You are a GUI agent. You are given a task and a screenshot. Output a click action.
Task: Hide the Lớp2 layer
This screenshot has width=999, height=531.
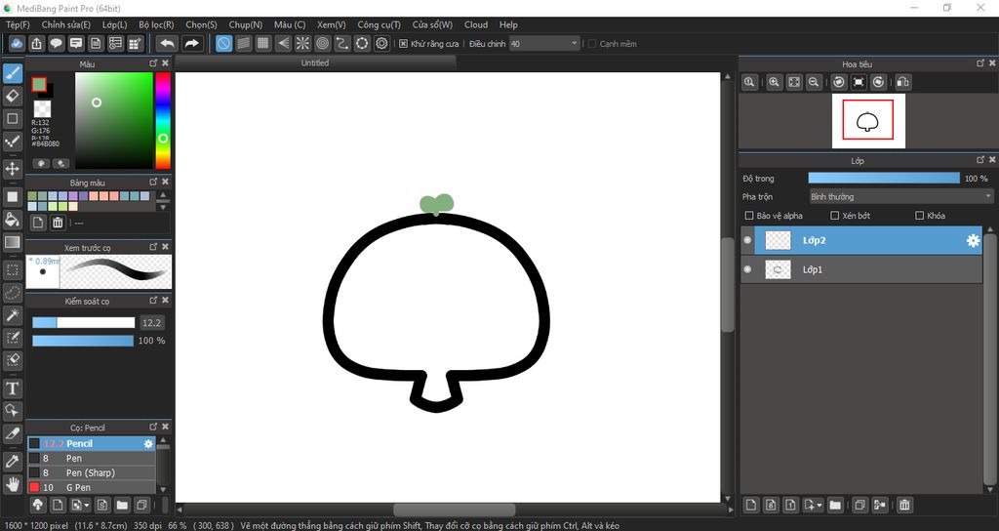747,240
